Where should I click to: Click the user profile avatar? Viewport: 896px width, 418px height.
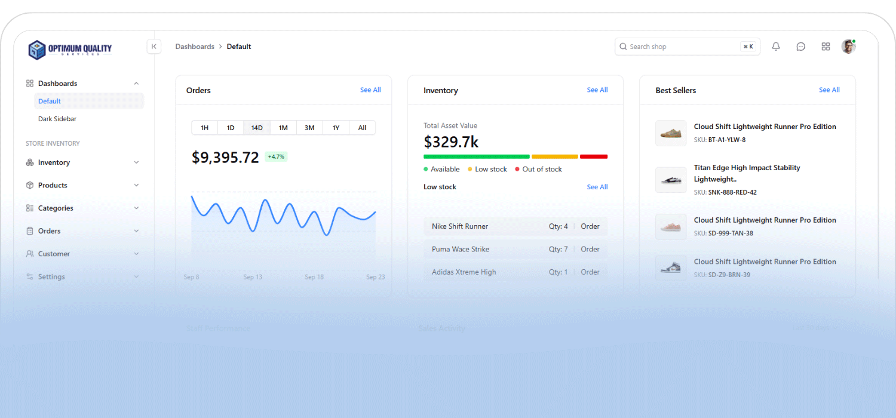tap(848, 47)
